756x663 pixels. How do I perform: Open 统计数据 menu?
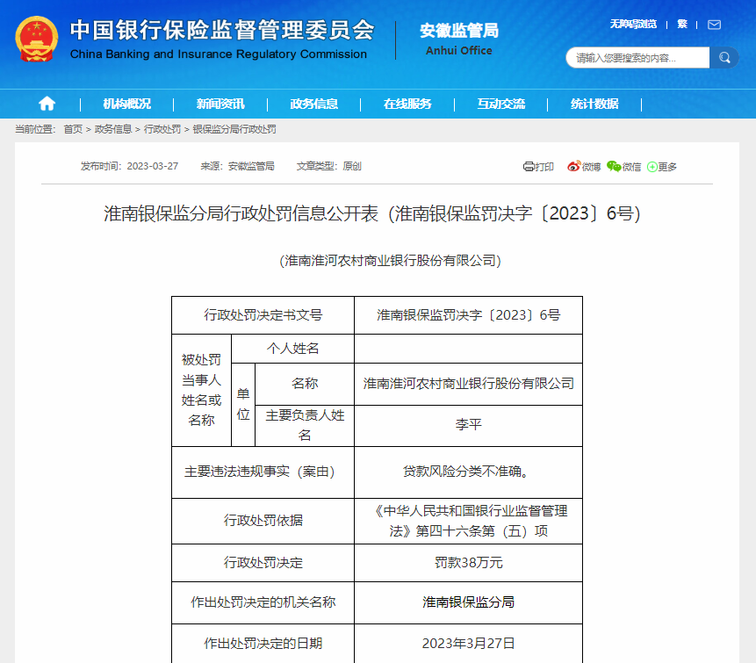click(x=594, y=104)
